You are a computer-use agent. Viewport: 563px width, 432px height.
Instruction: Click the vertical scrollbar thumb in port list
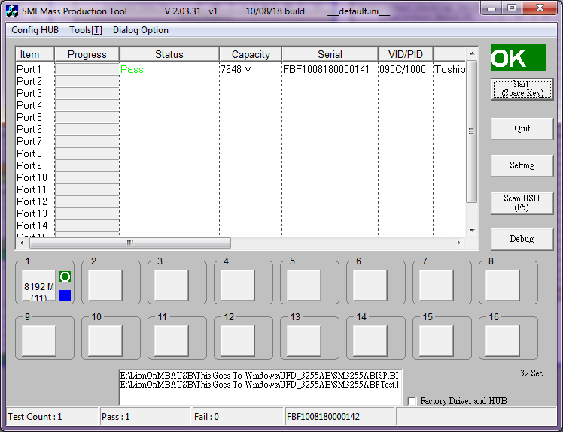tap(472, 131)
